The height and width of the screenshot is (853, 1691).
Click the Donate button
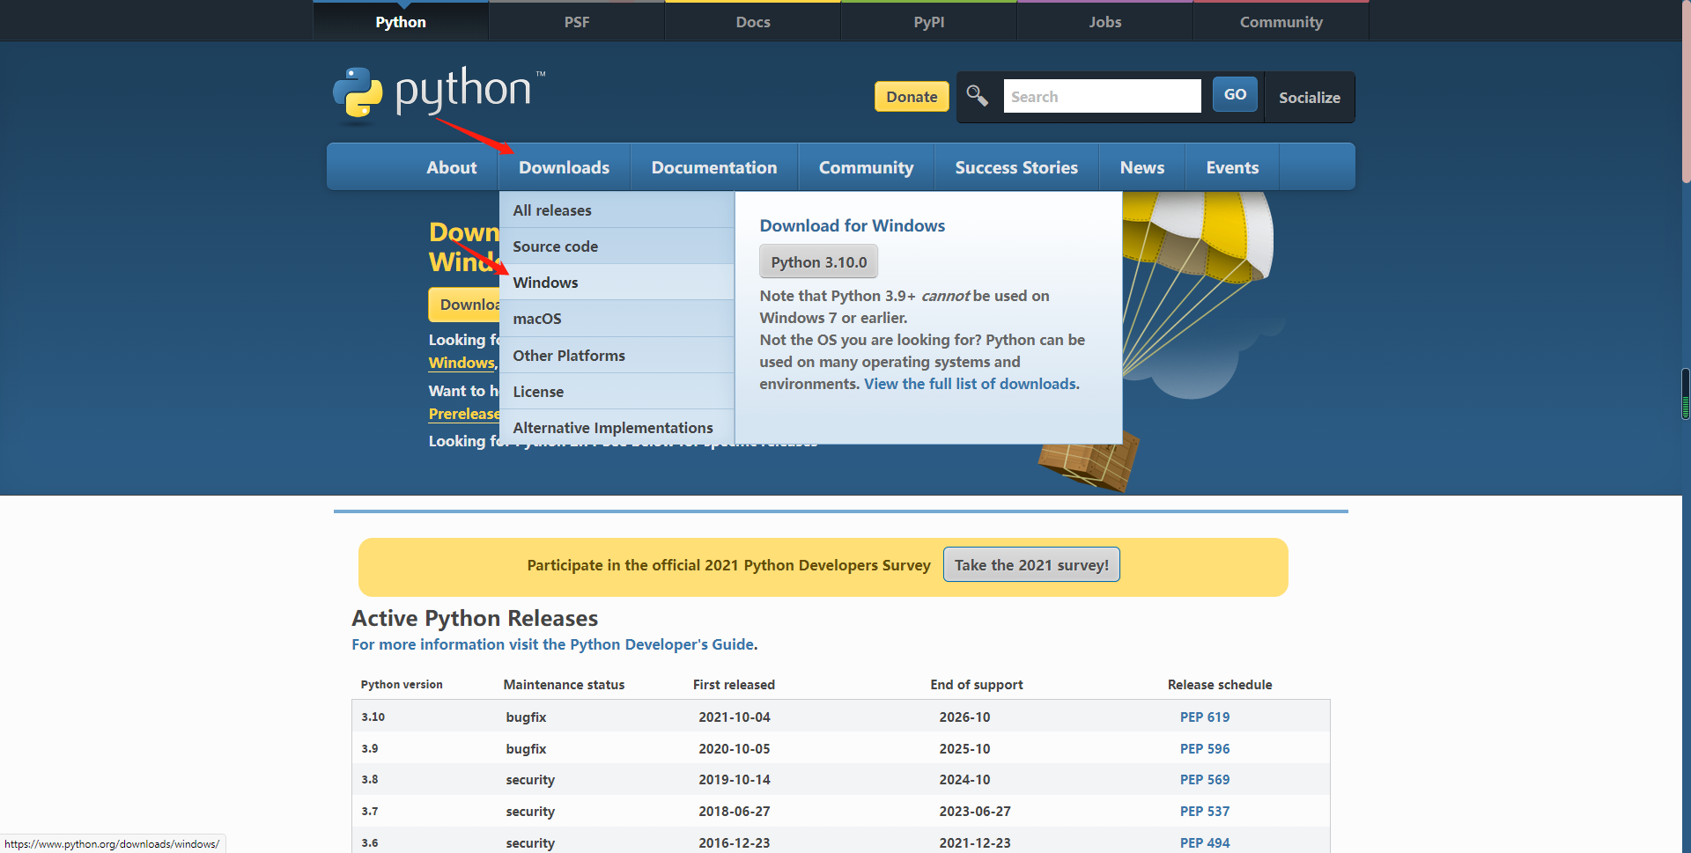pos(912,97)
